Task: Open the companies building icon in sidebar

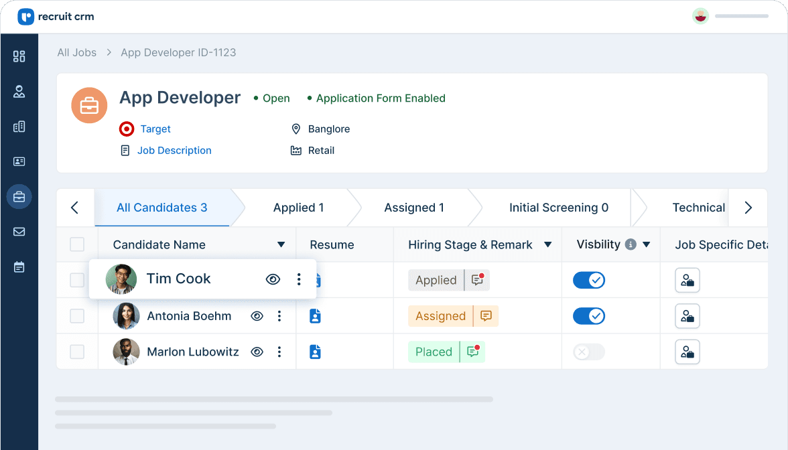Action: [19, 127]
